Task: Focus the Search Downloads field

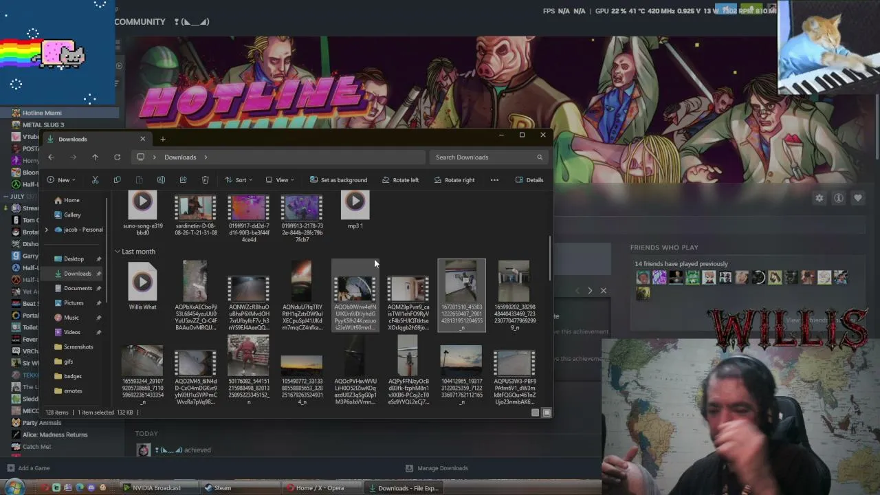Action: point(487,157)
